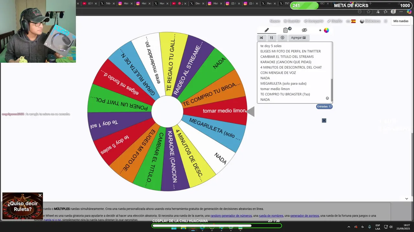Close the ad with X button below entries
Screen dimensions: 414x232
click(x=324, y=121)
